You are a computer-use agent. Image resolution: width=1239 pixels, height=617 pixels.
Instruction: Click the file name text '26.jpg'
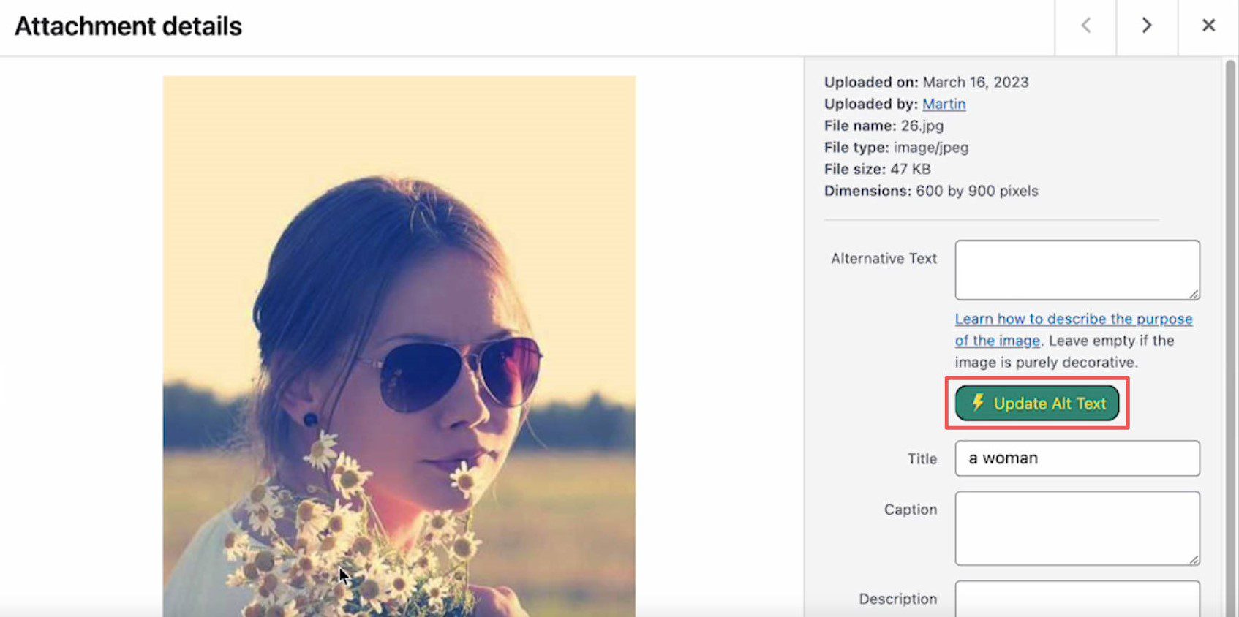click(922, 126)
